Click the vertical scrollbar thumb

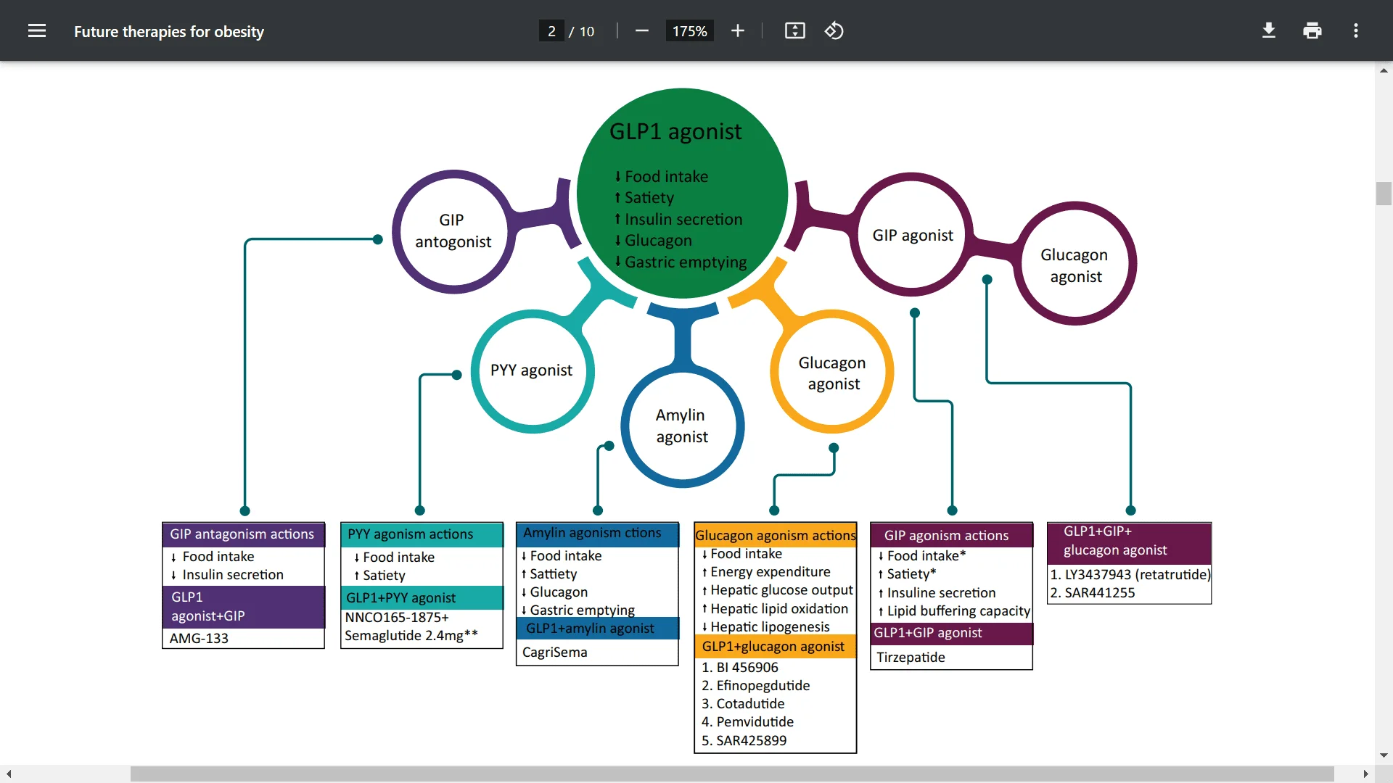click(1384, 194)
